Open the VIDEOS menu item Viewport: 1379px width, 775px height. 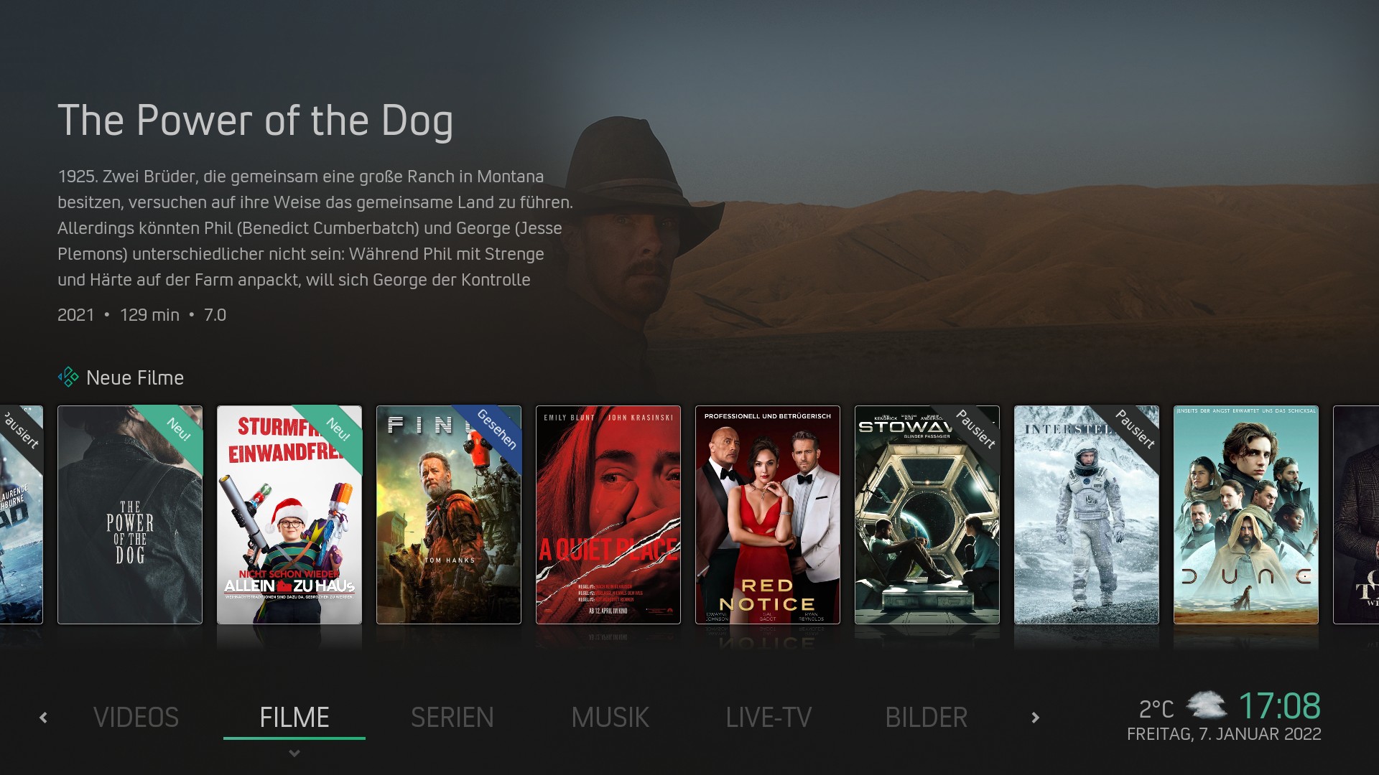[136, 718]
